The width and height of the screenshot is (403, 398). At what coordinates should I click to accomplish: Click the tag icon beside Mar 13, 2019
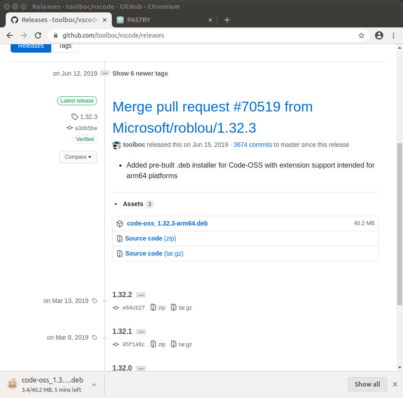pyautogui.click(x=95, y=301)
